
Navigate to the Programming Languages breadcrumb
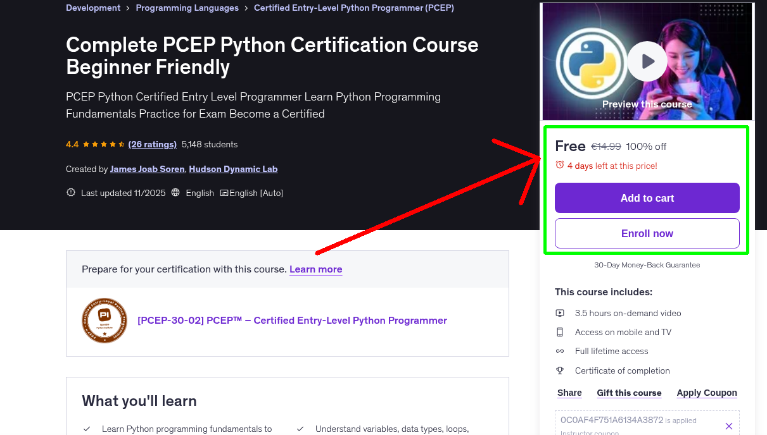coord(187,8)
